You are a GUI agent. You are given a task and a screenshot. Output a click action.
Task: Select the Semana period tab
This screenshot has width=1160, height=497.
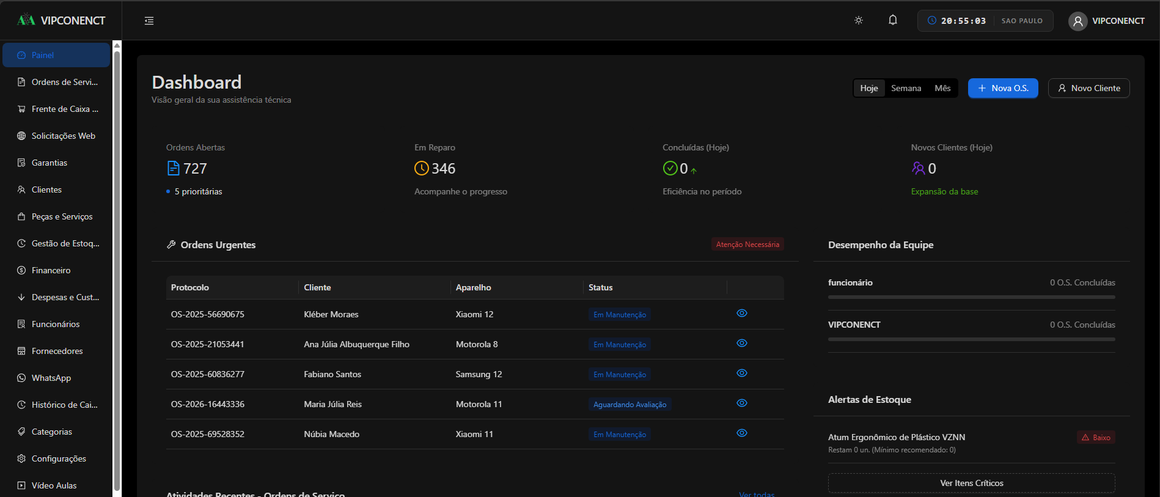pos(906,88)
